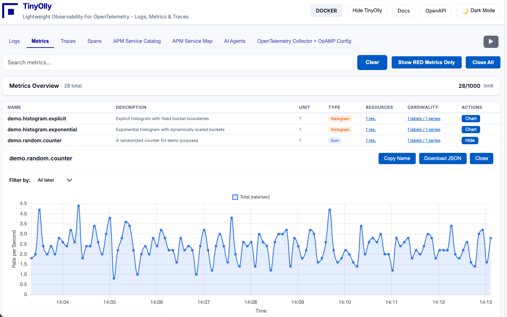Hide TinyOlly using the header toggle
The height and width of the screenshot is (317, 507).
pos(367,10)
